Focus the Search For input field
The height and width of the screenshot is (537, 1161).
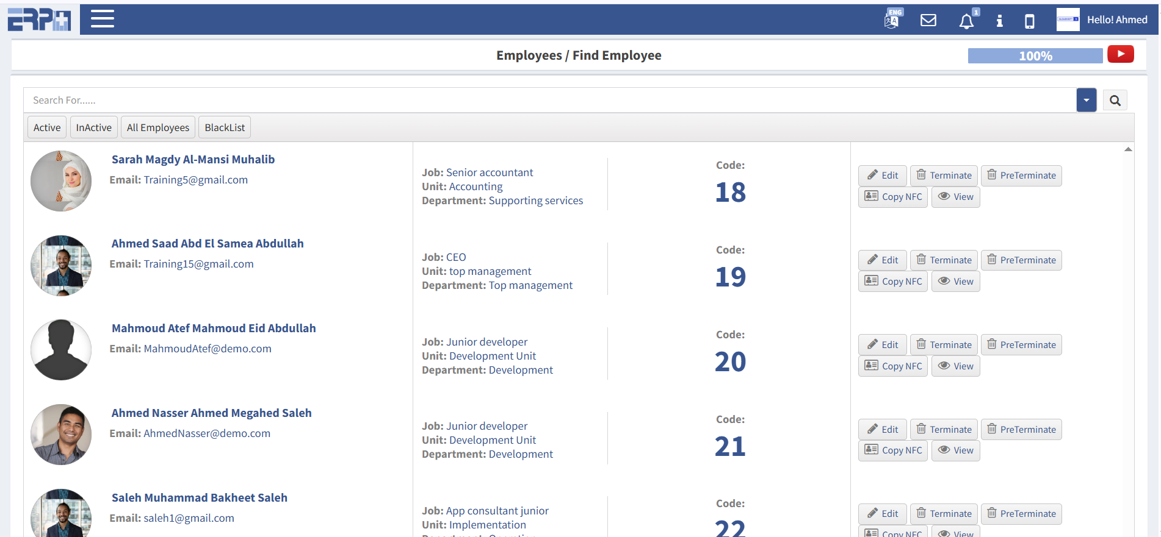coord(549,101)
